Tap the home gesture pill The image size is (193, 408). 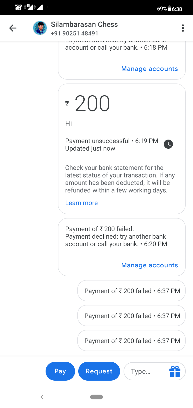tap(96, 397)
